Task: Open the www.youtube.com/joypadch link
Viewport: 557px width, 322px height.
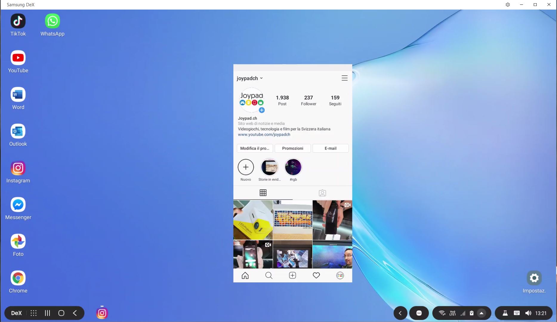Action: tap(264, 134)
